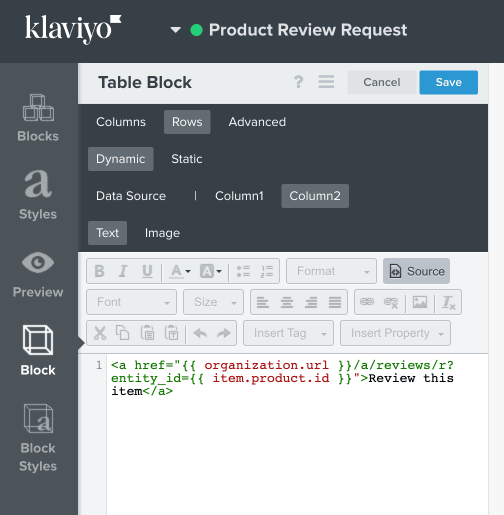Open Block Styles in sidebar

38,438
